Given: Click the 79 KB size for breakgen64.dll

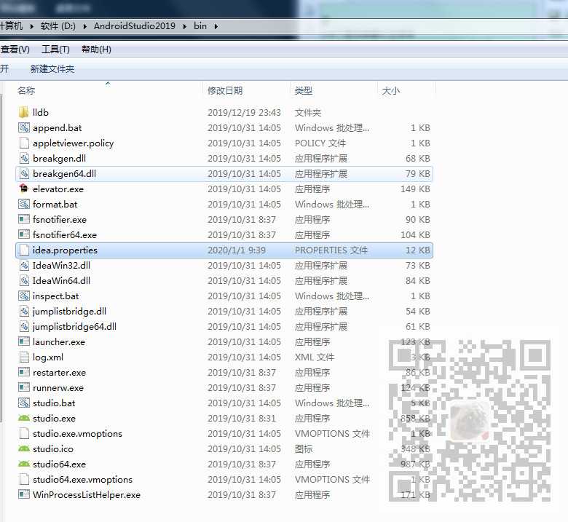Looking at the screenshot, I should (418, 174).
